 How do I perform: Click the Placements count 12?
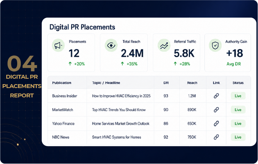[x=74, y=53]
